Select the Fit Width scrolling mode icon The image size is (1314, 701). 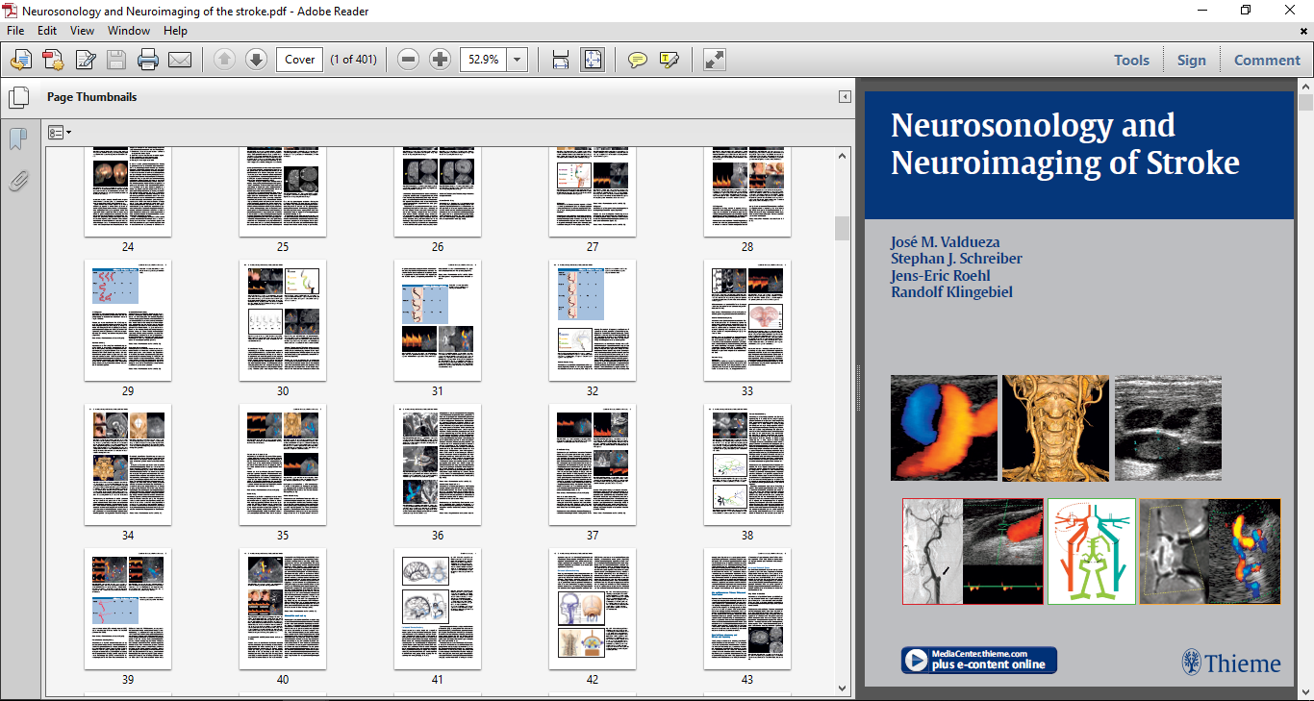tap(561, 60)
